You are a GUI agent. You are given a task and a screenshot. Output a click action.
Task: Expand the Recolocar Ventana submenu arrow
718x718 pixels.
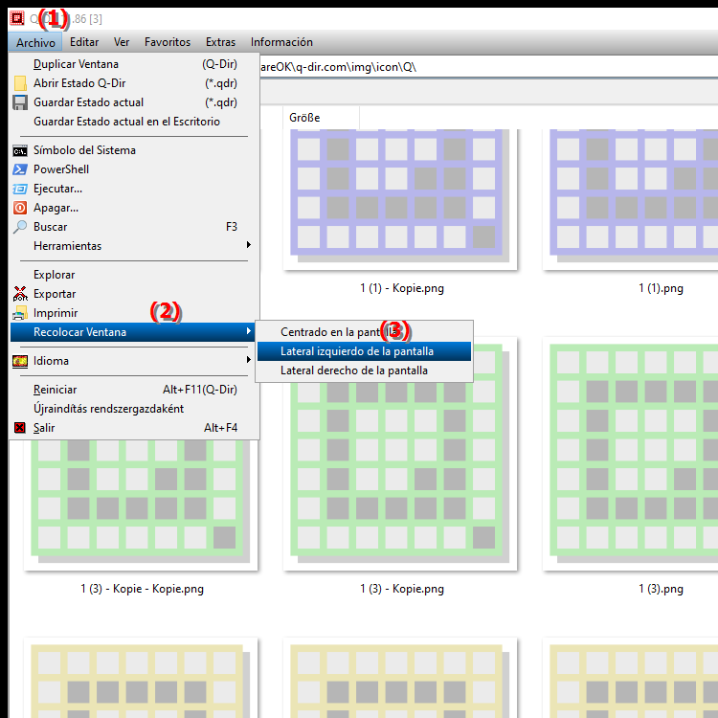249,331
